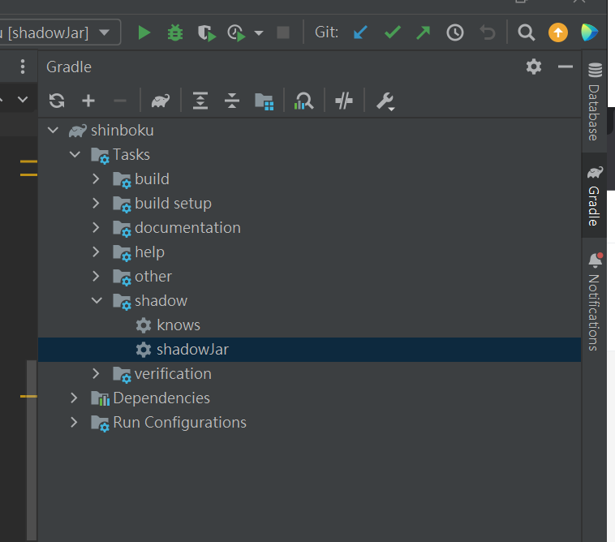Viewport: 615px width, 542px height.
Task: Toggle the Gradle side tab
Action: 595,196
